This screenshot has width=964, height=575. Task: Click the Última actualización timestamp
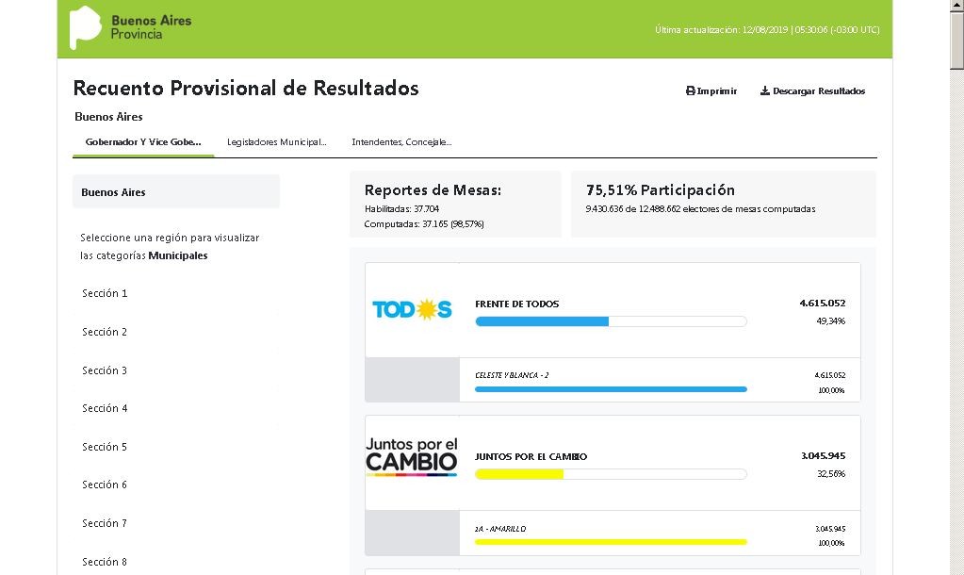click(x=767, y=29)
